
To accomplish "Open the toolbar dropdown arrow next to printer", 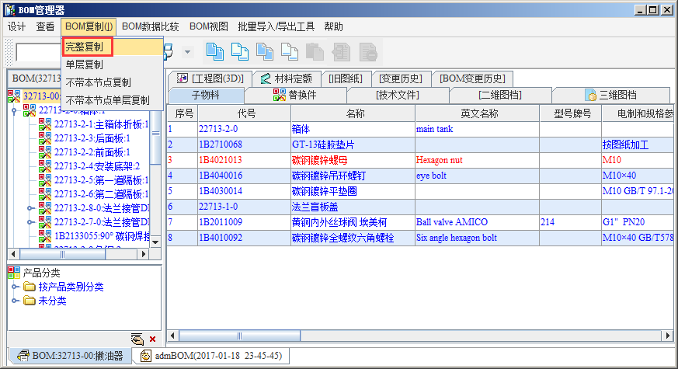I will pyautogui.click(x=187, y=52).
